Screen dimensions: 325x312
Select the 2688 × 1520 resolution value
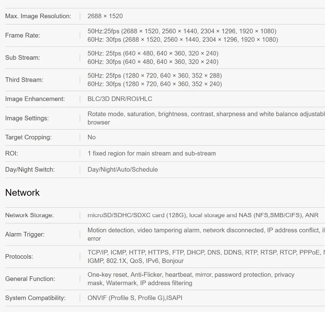[x=105, y=16]
